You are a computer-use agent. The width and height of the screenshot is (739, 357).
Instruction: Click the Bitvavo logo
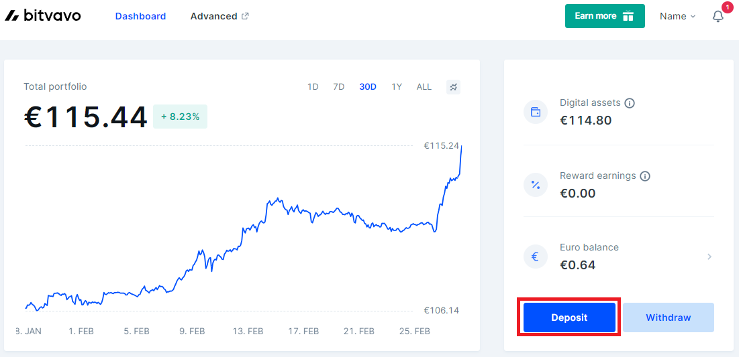coord(43,15)
